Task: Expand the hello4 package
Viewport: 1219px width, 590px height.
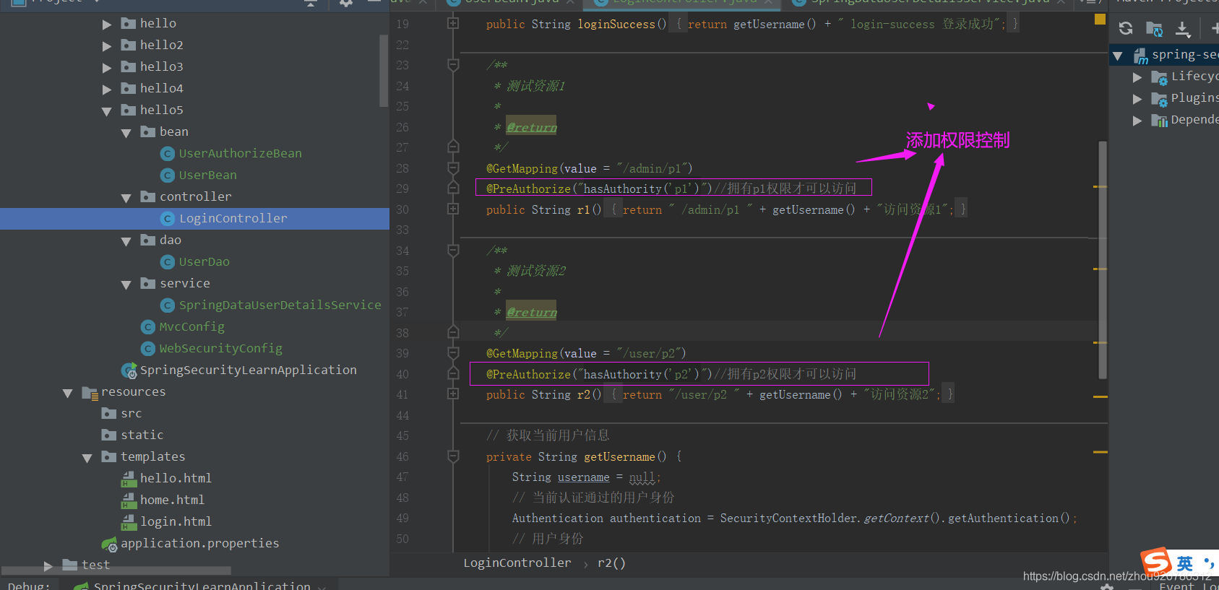Action: 107,90
